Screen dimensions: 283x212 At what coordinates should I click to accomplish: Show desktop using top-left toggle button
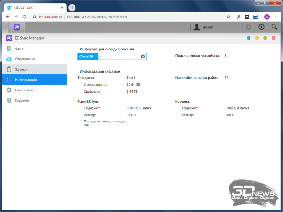pyautogui.click(x=5, y=27)
